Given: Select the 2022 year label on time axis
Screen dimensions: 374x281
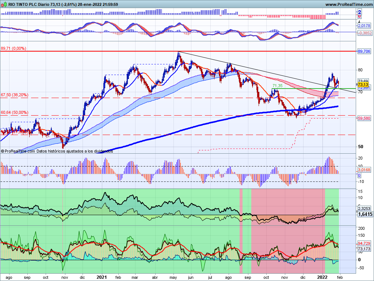Looking at the screenshot, I should click(322, 277).
